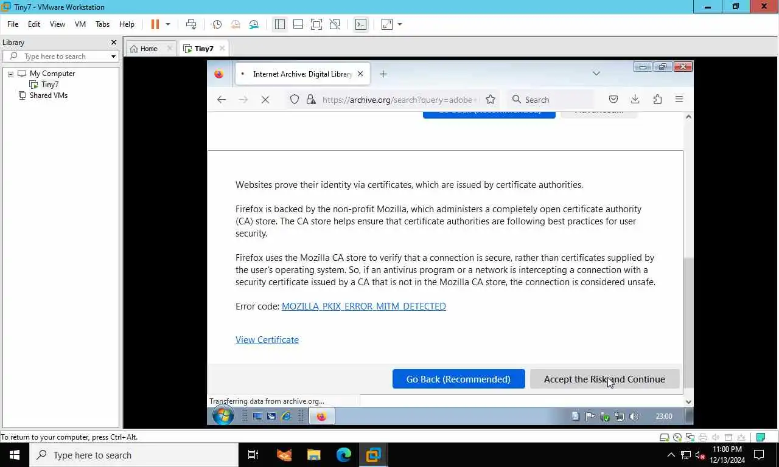Click the host Type here to search box

pyautogui.click(x=134, y=455)
